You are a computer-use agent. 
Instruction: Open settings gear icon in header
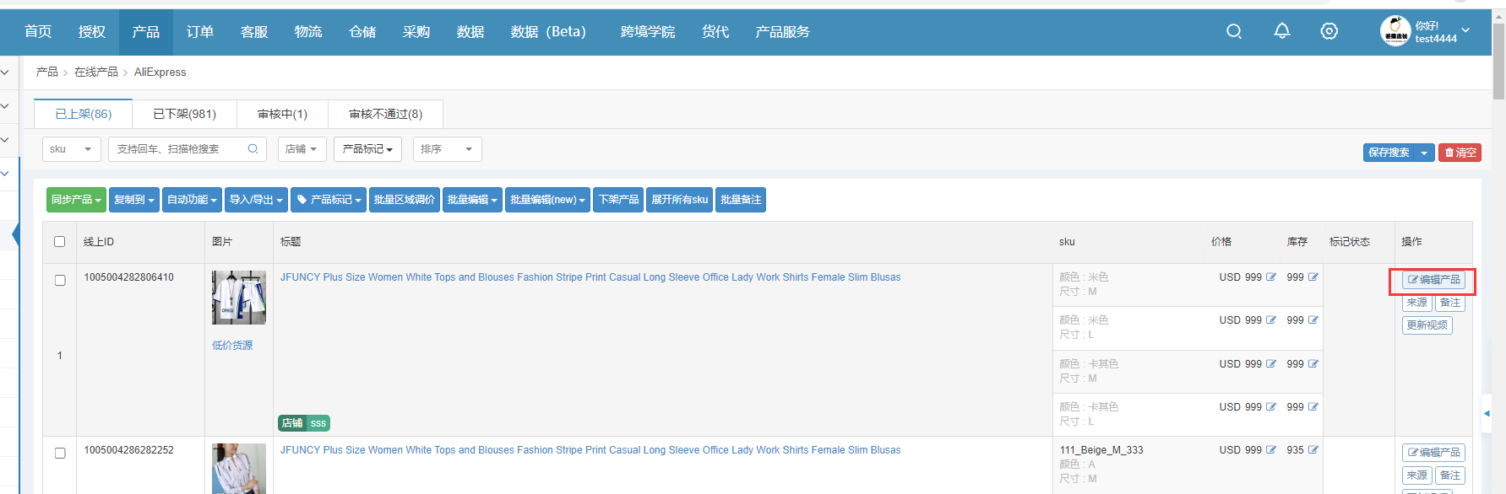[1329, 31]
